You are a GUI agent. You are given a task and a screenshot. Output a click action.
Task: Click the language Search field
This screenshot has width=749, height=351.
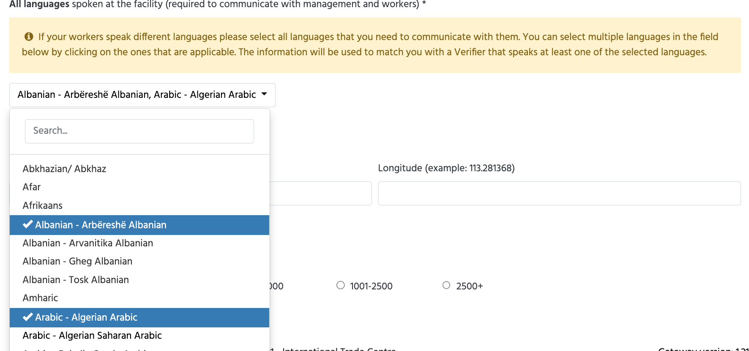(x=139, y=131)
